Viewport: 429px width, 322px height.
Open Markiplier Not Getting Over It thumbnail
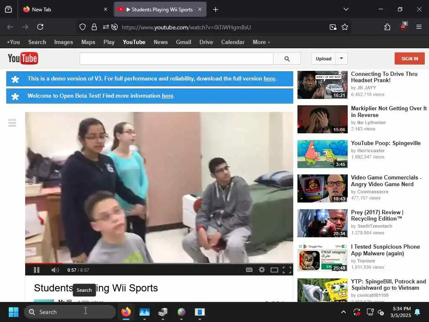(322, 119)
